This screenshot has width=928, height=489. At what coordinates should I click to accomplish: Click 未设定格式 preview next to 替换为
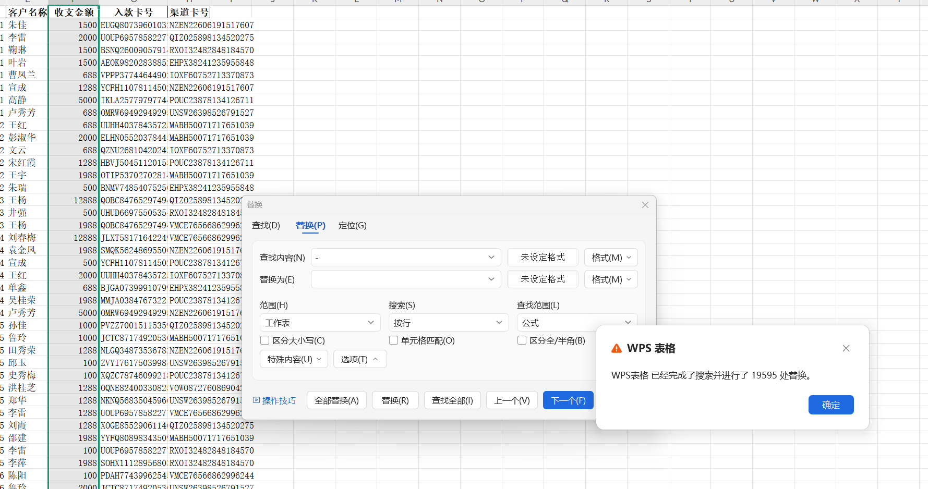[543, 279]
